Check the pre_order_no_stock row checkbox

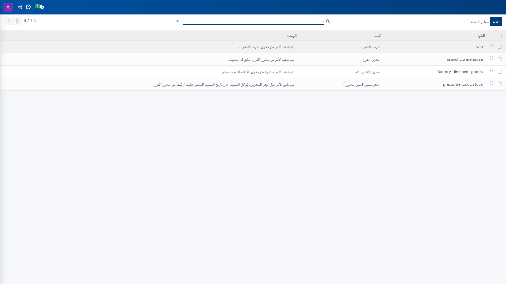(500, 84)
